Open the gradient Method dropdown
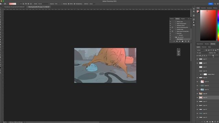Image resolution: width=219 pixels, height=123 pixels. pyautogui.click(x=92, y=4)
